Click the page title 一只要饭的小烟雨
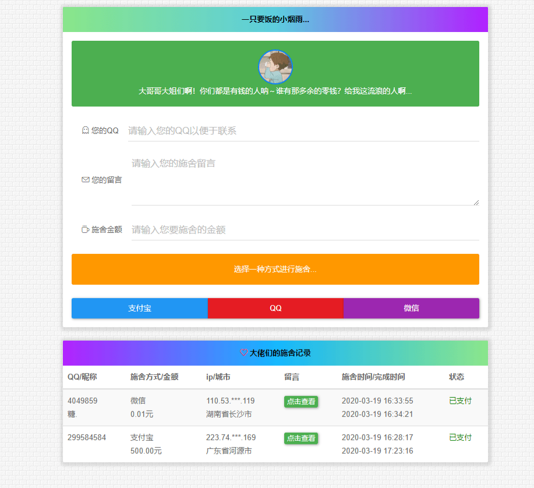Image resolution: width=534 pixels, height=488 pixels. tap(275, 19)
